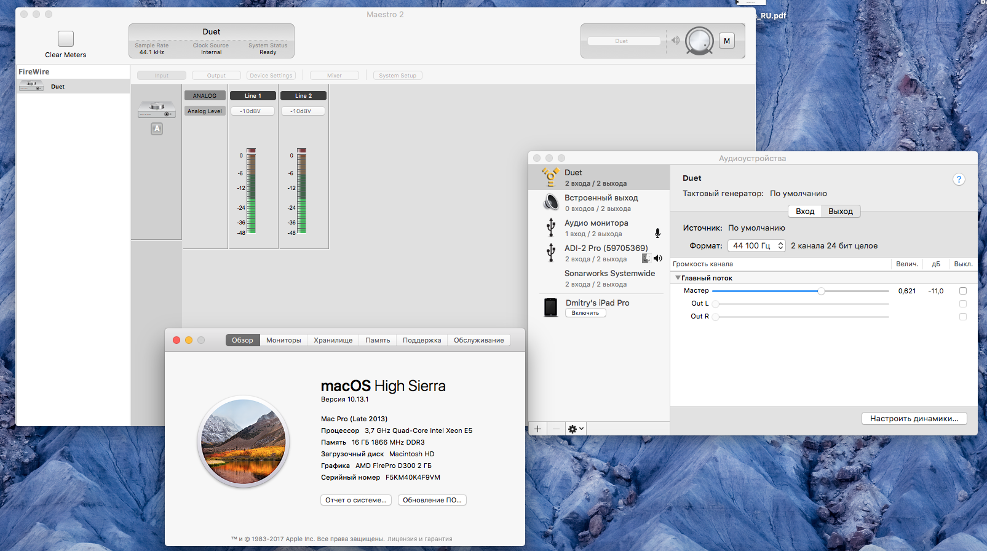This screenshot has width=987, height=551.
Task: Select Sonarworks Systemwide in the device list
Action: pyautogui.click(x=599, y=279)
